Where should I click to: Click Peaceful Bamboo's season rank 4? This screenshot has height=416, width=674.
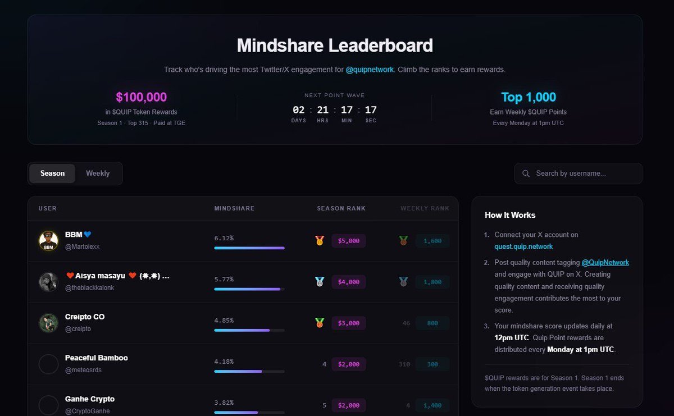[324, 364]
